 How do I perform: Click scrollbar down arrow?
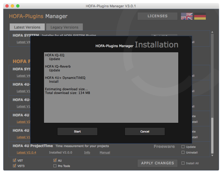(212, 155)
